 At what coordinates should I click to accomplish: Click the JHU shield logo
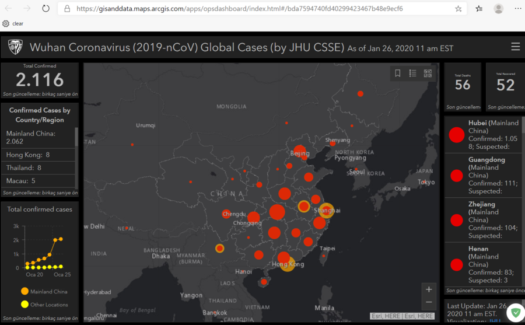15,47
